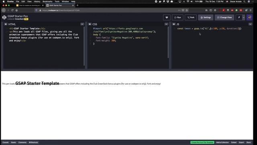Image resolution: width=257 pixels, height=145 pixels.
Task: Click the Export button
Action: (x=241, y=142)
